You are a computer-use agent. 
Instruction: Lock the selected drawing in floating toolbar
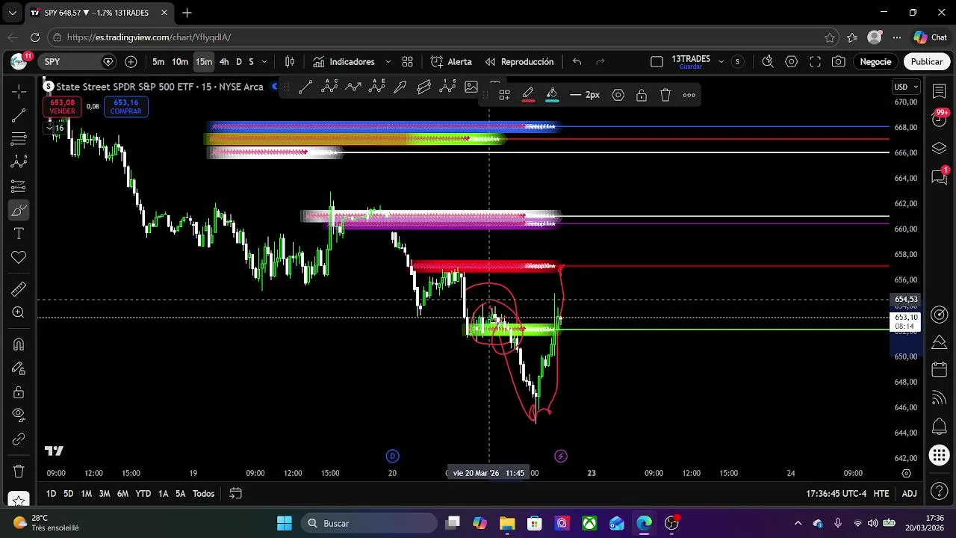(641, 95)
